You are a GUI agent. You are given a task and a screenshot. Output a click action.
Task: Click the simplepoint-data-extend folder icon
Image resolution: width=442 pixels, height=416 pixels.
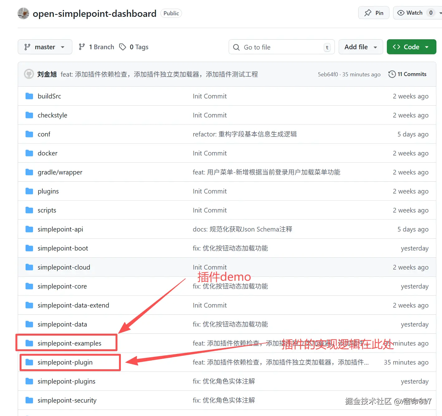tap(29, 305)
